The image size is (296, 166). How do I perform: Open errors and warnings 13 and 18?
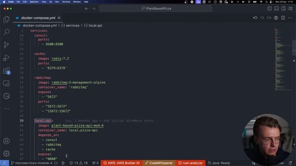point(79,163)
